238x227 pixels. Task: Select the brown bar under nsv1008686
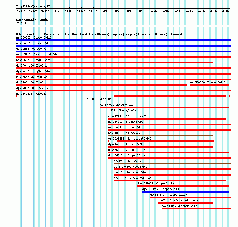pos(172,164)
